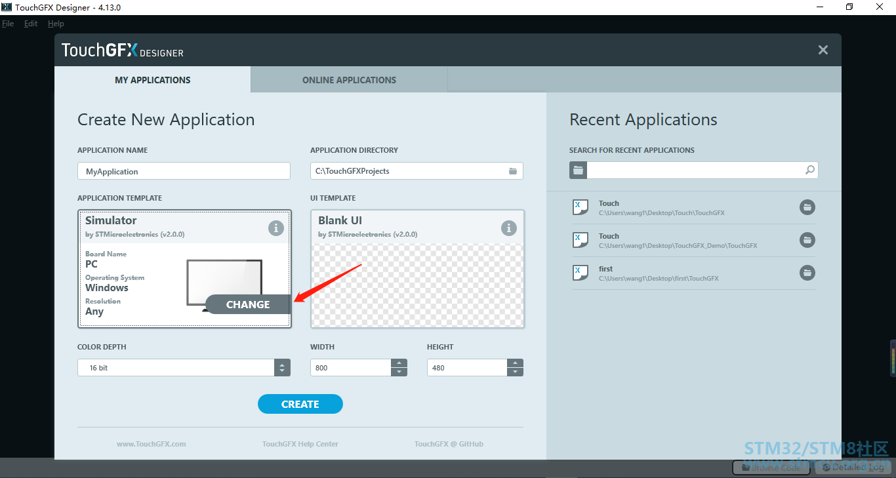Viewport: 896px width, 478px height.
Task: Increase the Height value with up arrow
Action: pos(516,363)
